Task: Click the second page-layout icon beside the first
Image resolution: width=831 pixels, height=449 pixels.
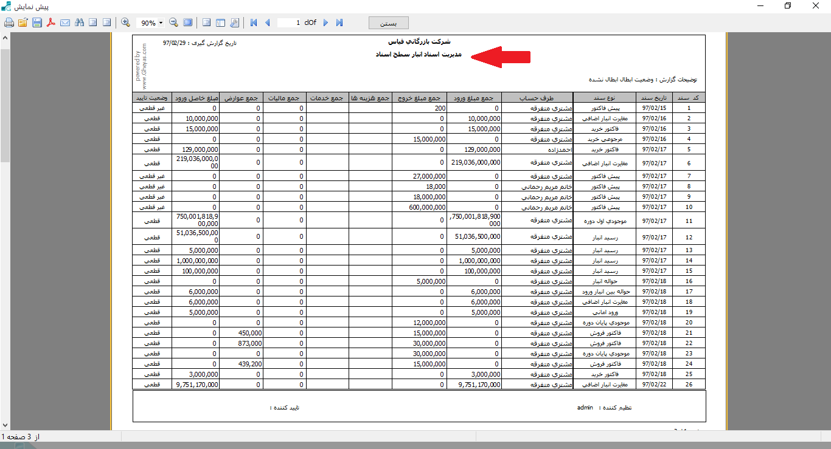Action: click(107, 22)
